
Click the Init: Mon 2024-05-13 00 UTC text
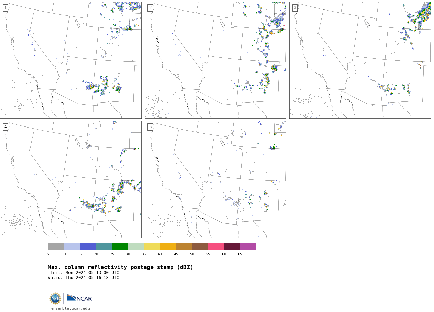(x=85, y=273)
